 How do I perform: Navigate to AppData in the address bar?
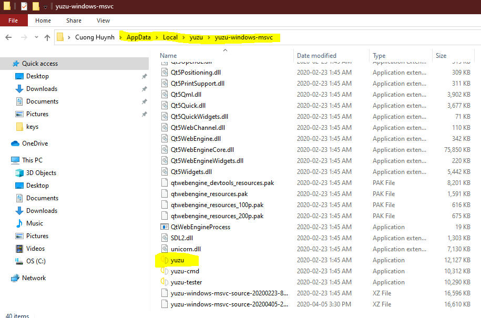pyautogui.click(x=139, y=37)
